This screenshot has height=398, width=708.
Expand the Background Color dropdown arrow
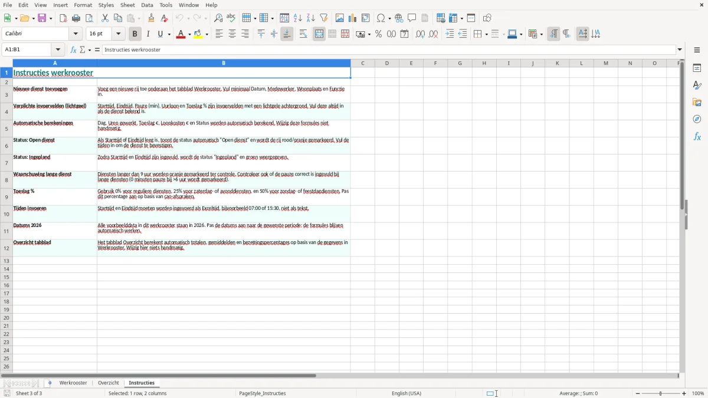(207, 34)
